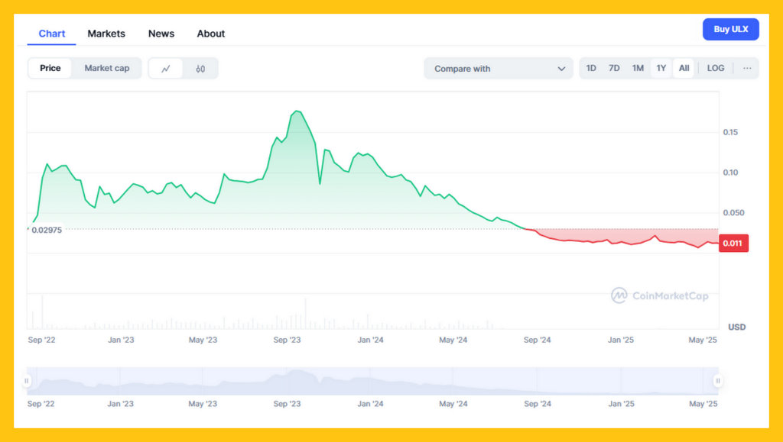This screenshot has width=783, height=442.
Task: Click the 0.02975 starting price label
Action: pos(47,230)
